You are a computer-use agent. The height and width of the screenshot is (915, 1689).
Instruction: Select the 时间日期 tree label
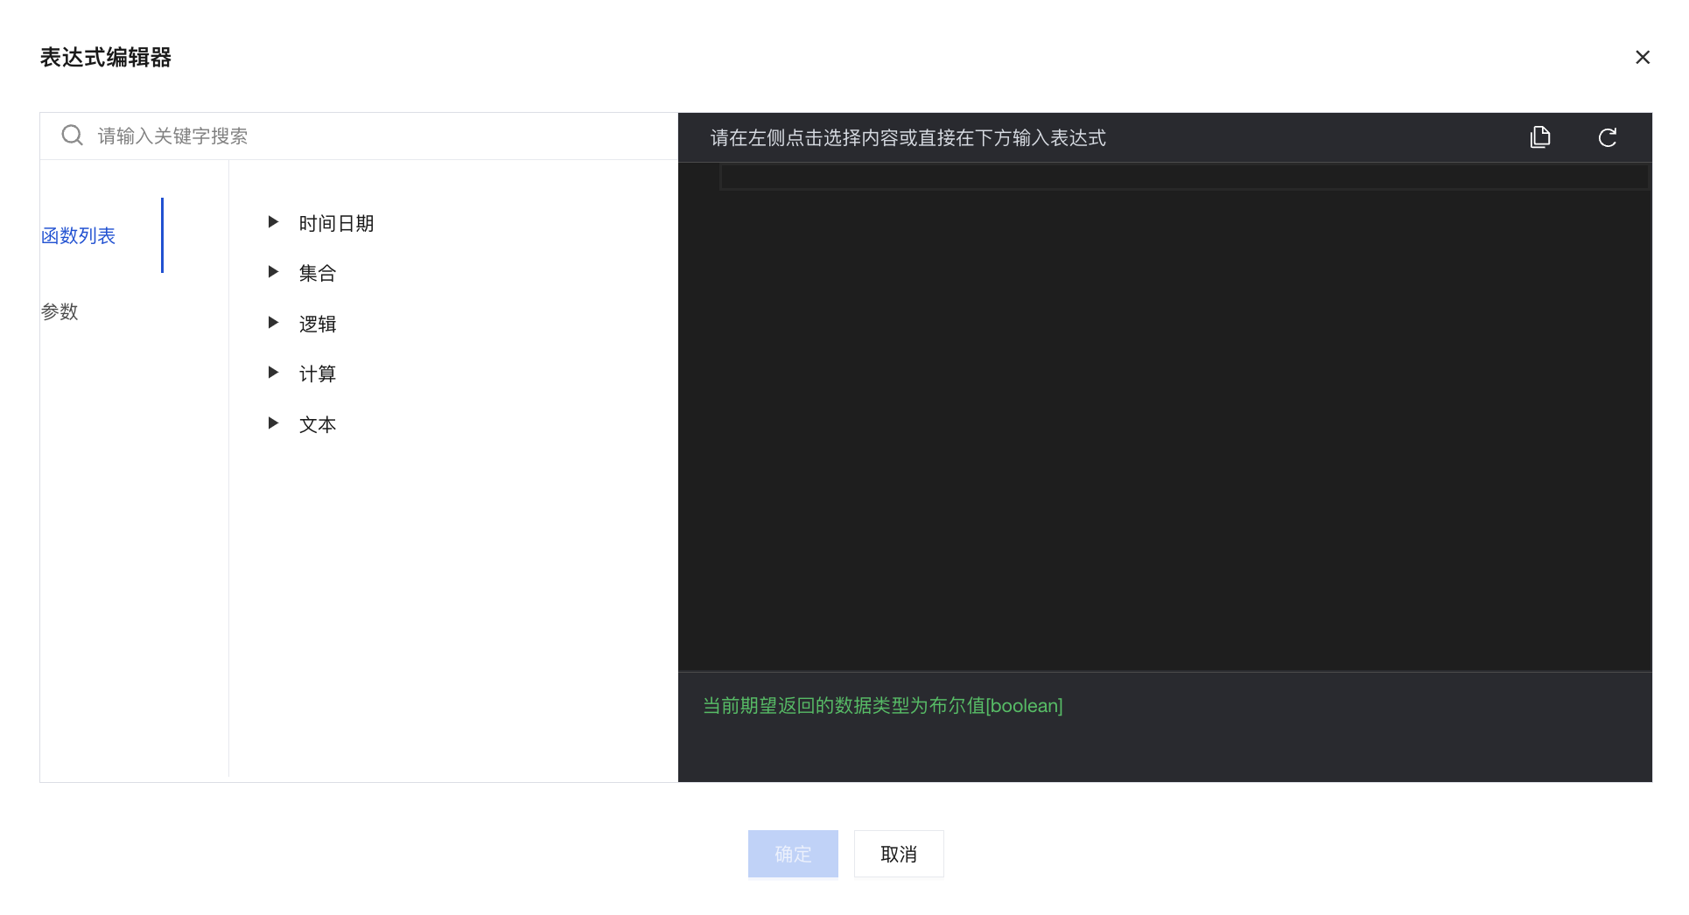tap(337, 223)
